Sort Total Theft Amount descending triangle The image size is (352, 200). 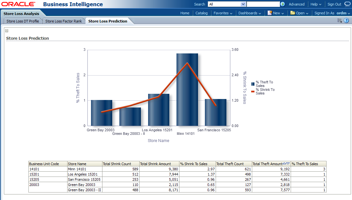(288, 164)
